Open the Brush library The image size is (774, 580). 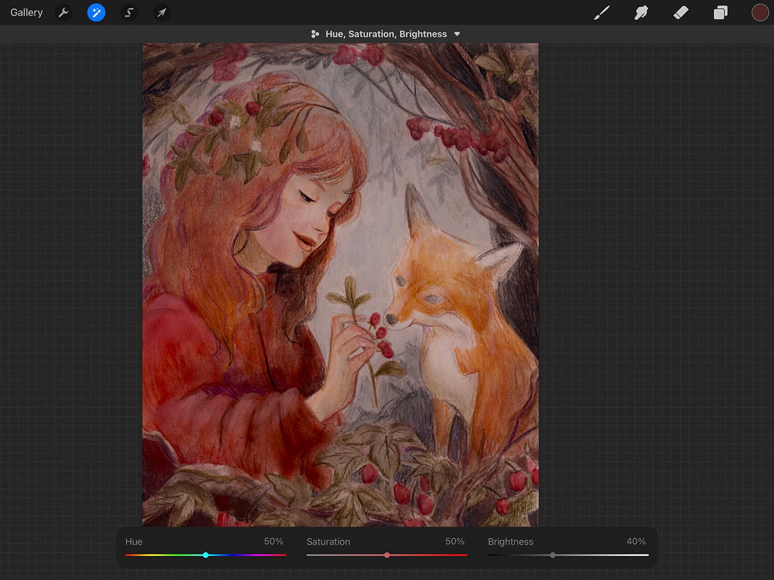[x=602, y=12]
